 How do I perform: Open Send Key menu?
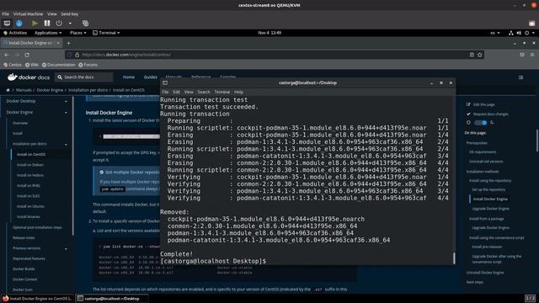click(69, 14)
